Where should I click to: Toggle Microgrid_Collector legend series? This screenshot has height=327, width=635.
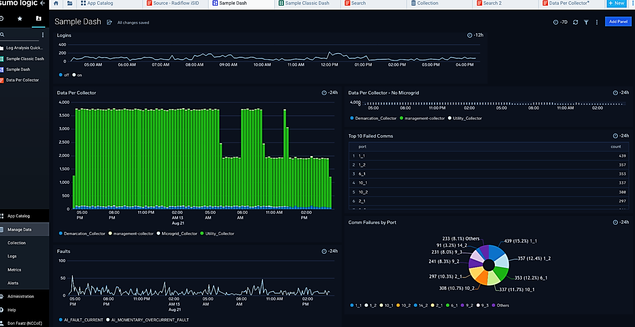click(x=179, y=234)
